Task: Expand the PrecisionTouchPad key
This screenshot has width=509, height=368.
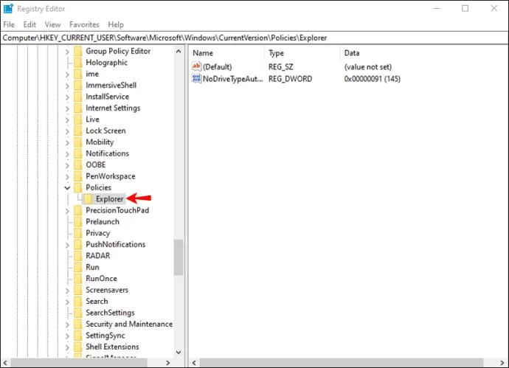Action: point(67,211)
